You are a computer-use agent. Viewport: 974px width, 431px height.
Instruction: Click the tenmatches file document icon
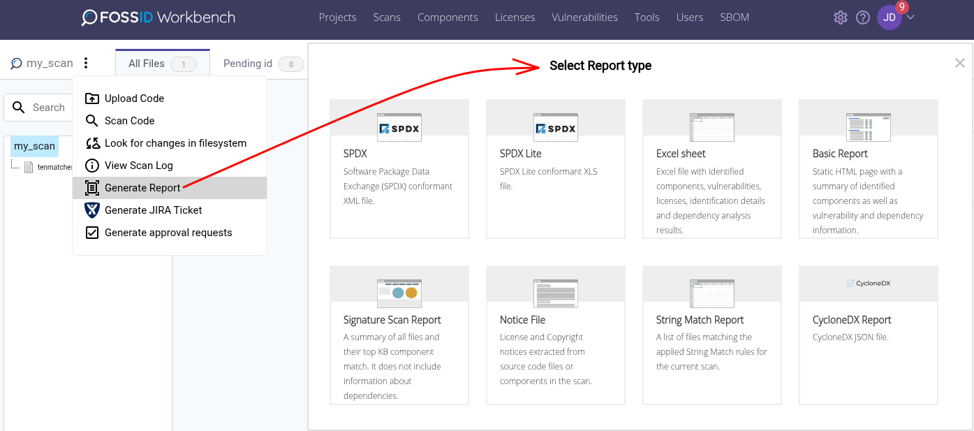(29, 168)
